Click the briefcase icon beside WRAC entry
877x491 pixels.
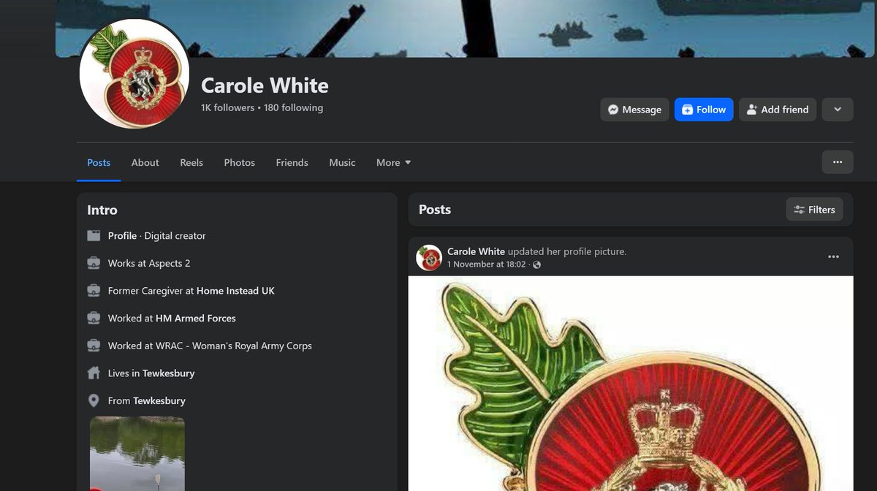point(94,346)
